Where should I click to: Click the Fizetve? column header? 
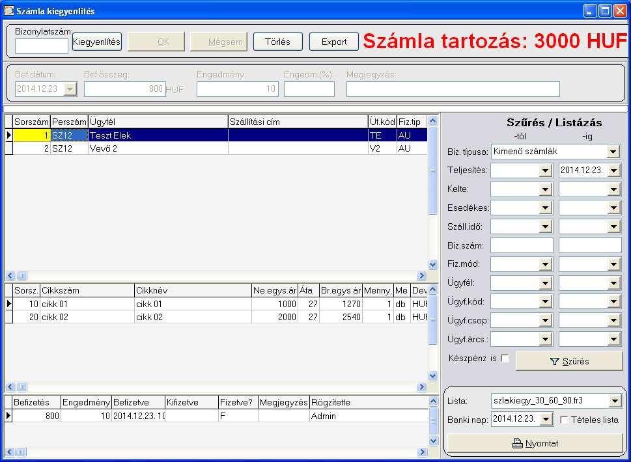(x=238, y=402)
